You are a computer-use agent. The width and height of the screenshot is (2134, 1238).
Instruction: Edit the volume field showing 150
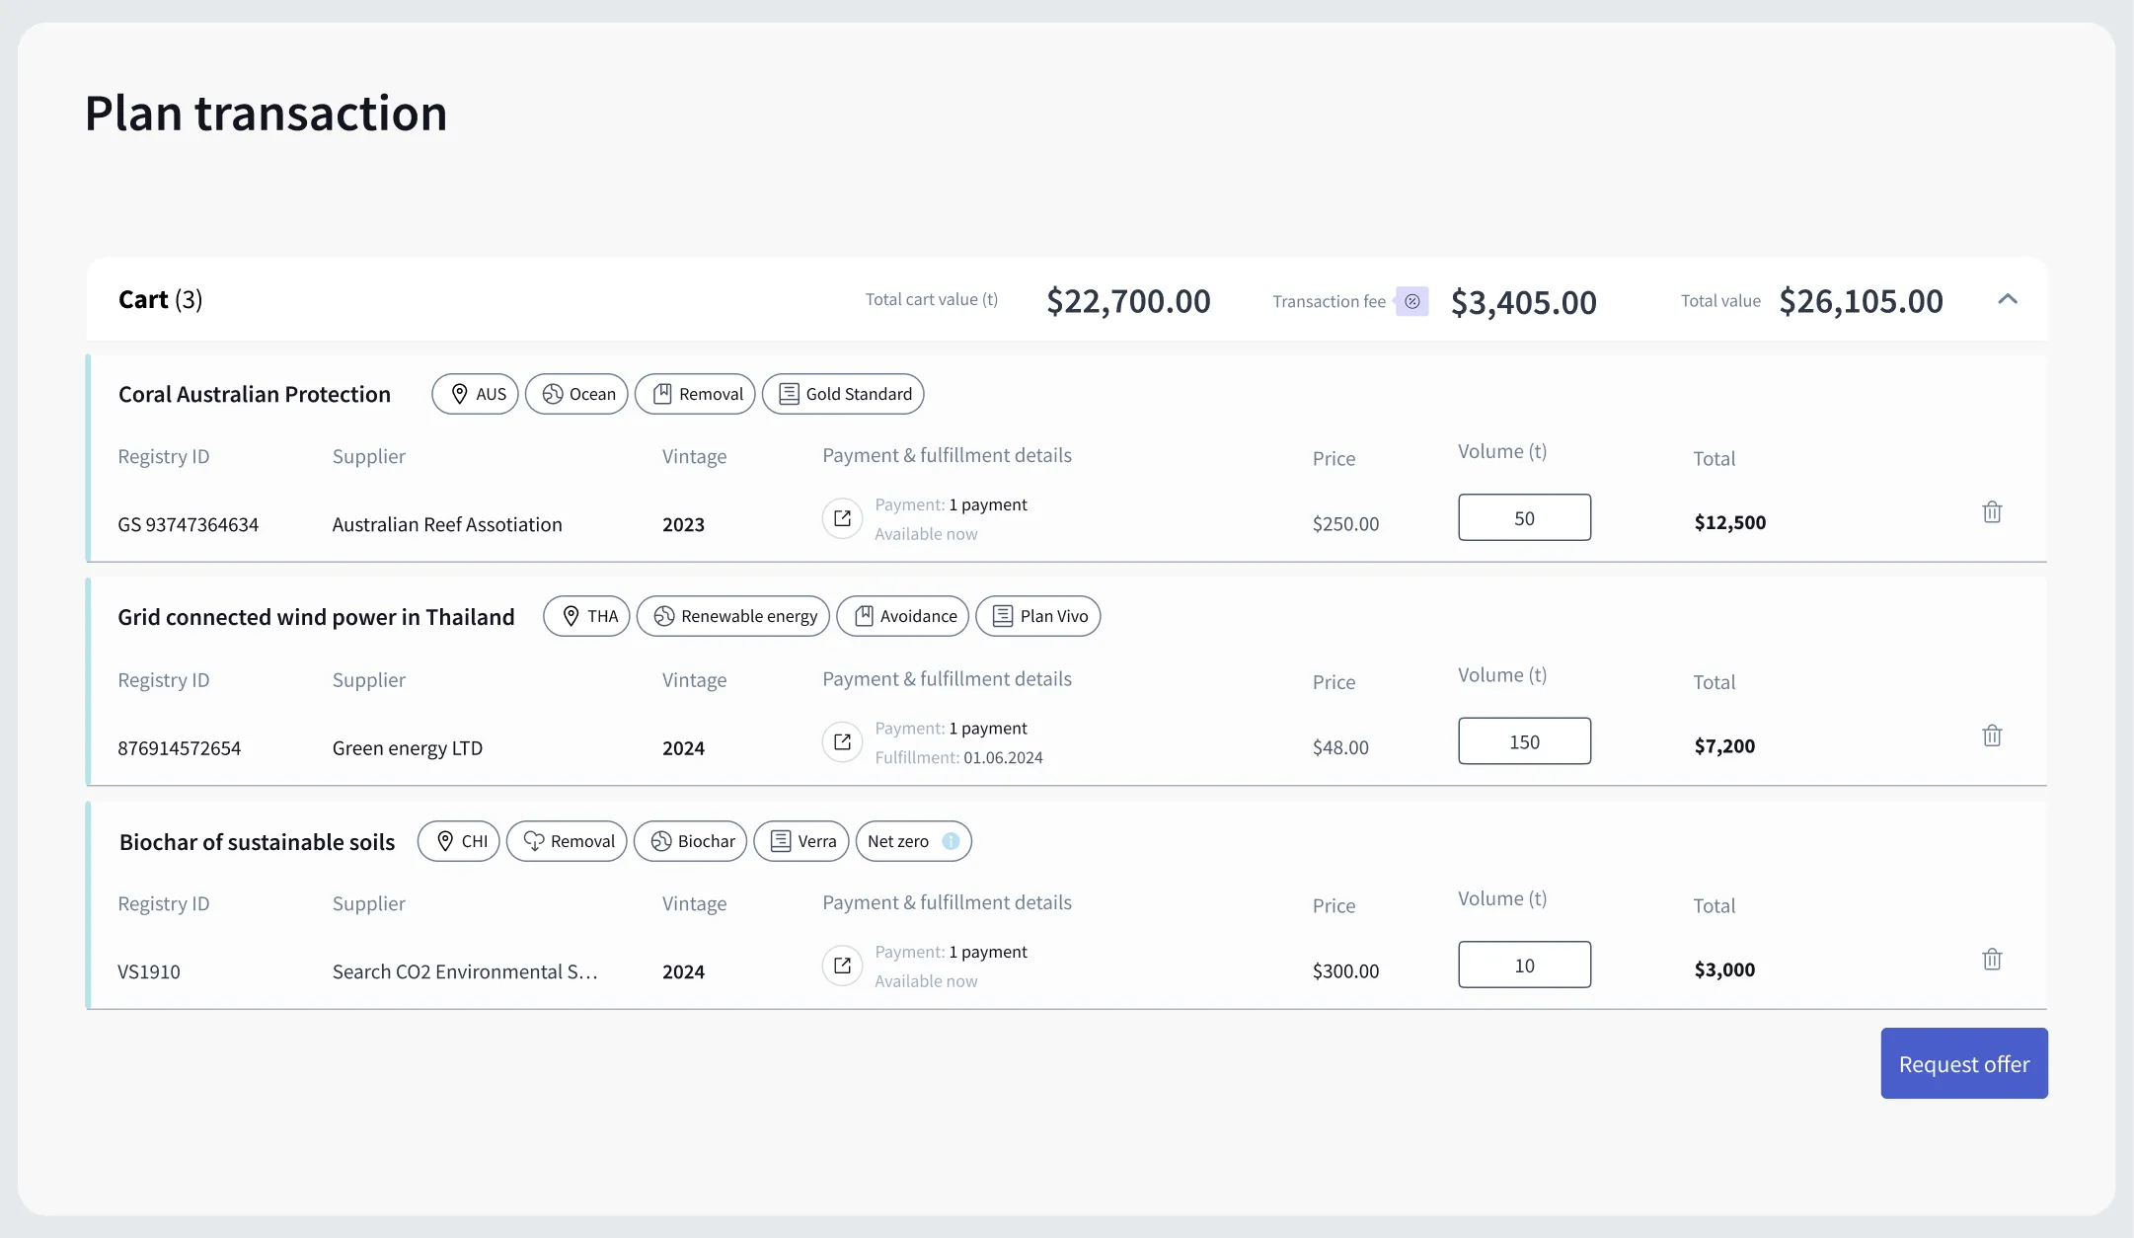point(1524,741)
